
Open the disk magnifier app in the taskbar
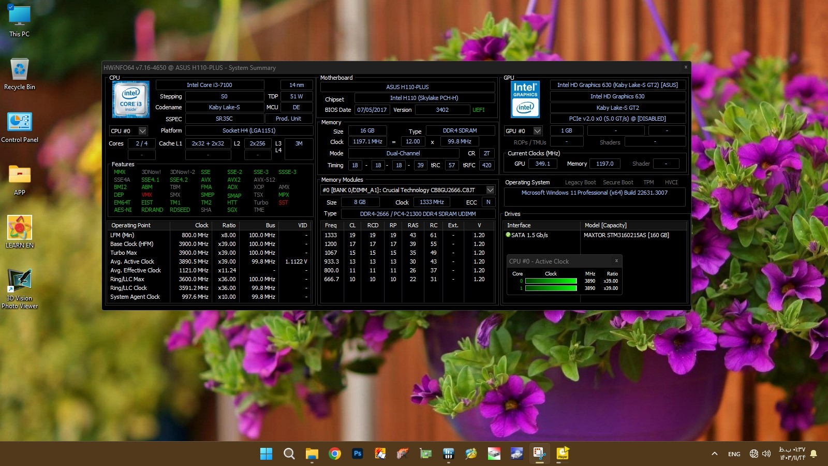[x=516, y=454]
